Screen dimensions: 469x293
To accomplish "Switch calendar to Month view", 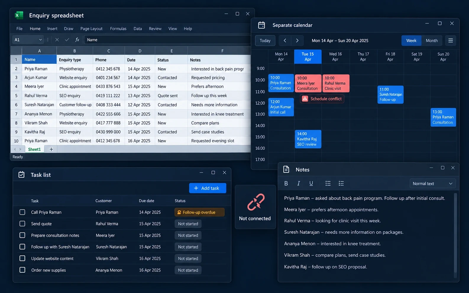I will [x=431, y=40].
